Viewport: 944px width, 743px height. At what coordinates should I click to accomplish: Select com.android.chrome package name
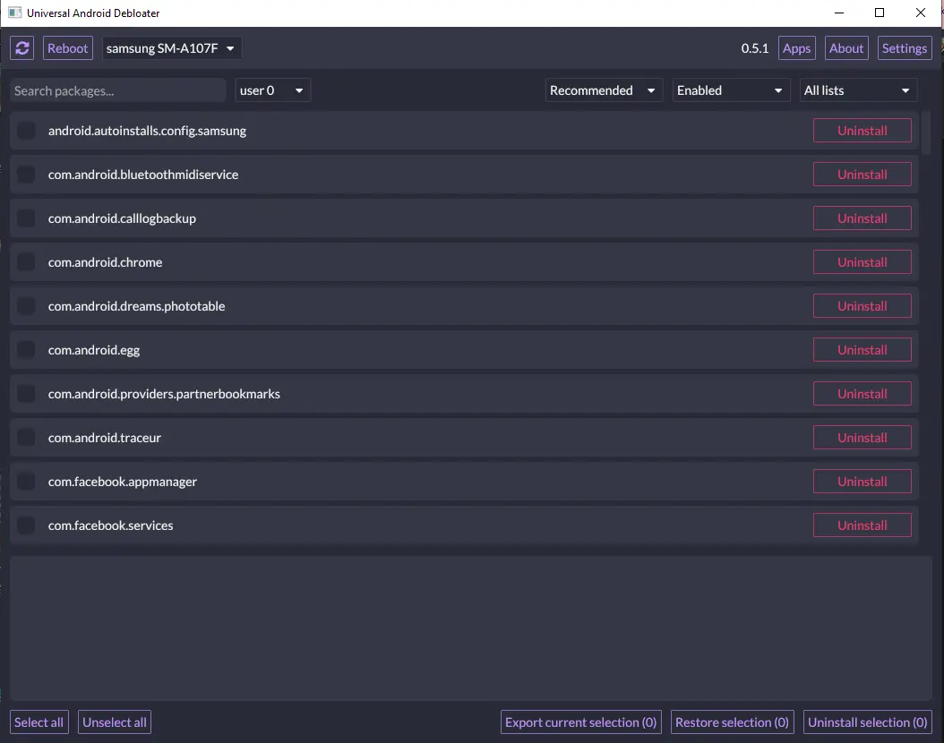106,262
